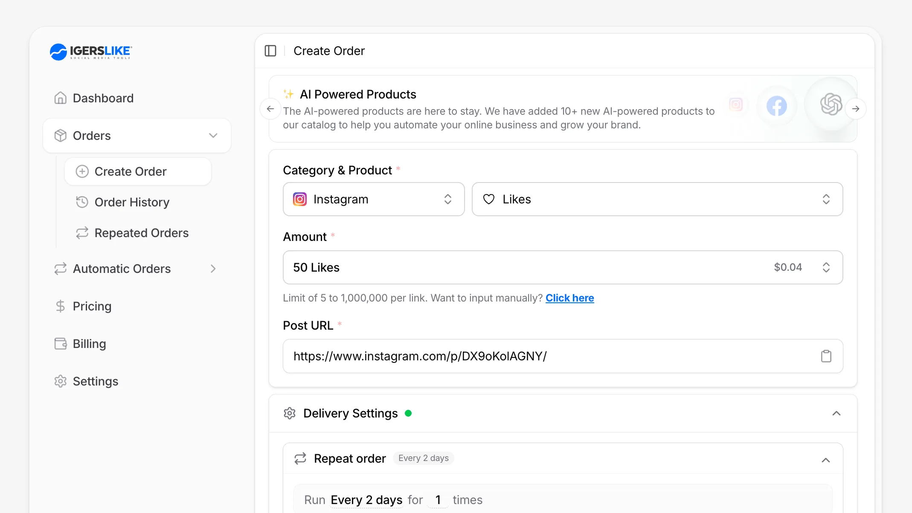The image size is (912, 513).
Task: Open Settings from the sidebar
Action: tap(137, 381)
